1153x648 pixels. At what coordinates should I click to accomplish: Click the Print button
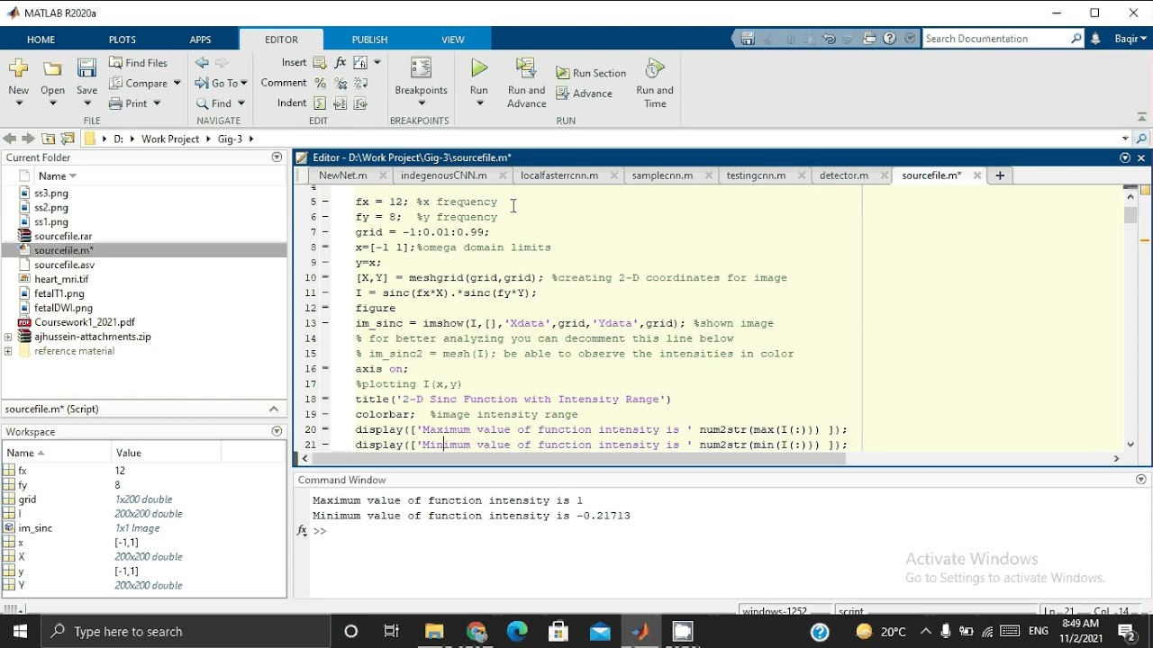(x=128, y=103)
